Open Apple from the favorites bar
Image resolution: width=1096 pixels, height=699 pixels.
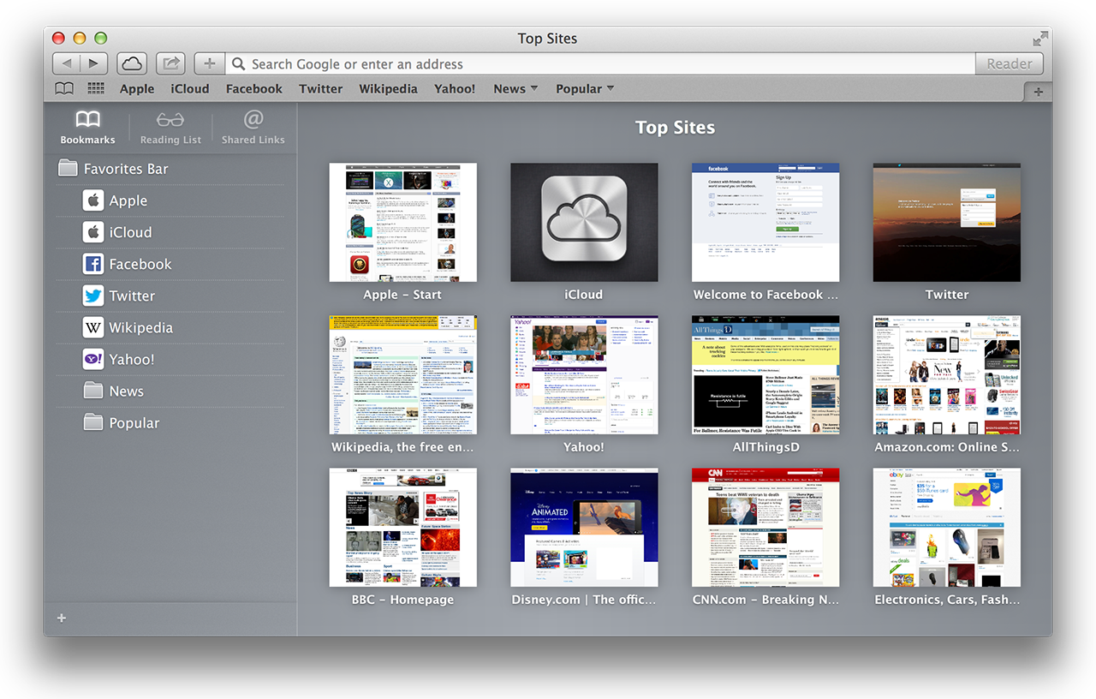click(x=137, y=89)
